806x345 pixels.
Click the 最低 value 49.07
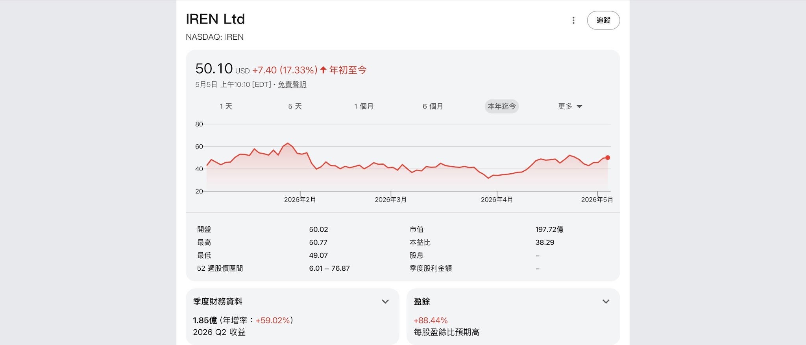[318, 255]
